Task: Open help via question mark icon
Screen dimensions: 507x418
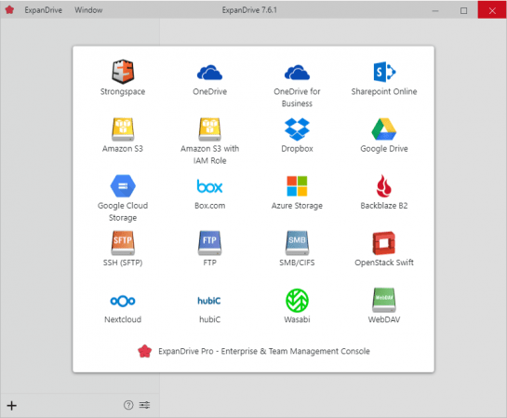Action: click(x=128, y=405)
